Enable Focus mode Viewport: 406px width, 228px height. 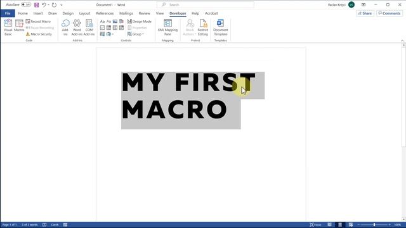point(316,225)
